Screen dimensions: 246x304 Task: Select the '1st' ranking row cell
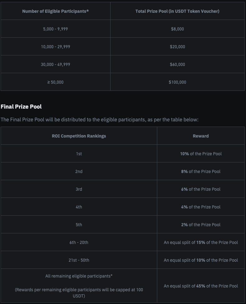[79, 154]
